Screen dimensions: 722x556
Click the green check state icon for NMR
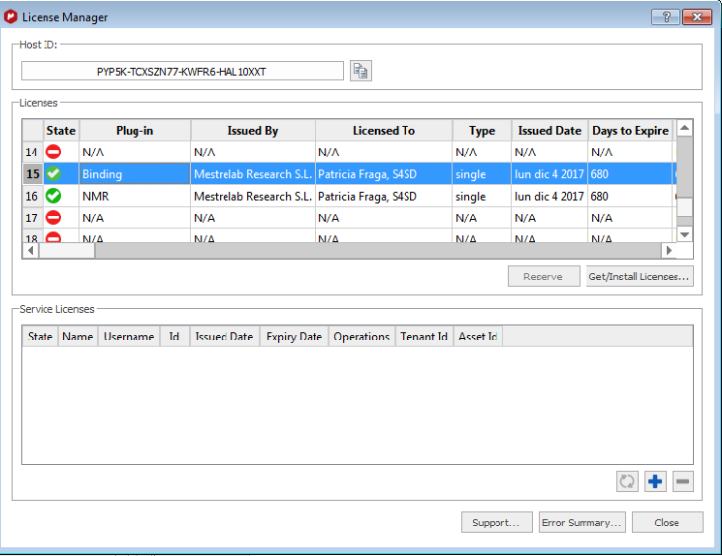(54, 196)
